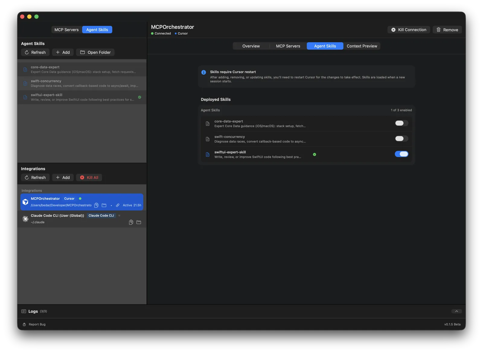Enable the core-data-expert skill toggle
483x353 pixels.
pos(401,123)
